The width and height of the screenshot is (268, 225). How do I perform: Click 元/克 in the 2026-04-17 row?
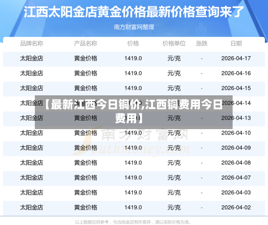[x=174, y=58]
